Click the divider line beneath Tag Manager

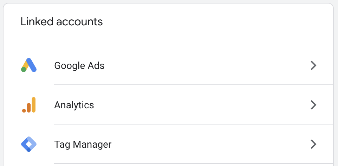193,164
